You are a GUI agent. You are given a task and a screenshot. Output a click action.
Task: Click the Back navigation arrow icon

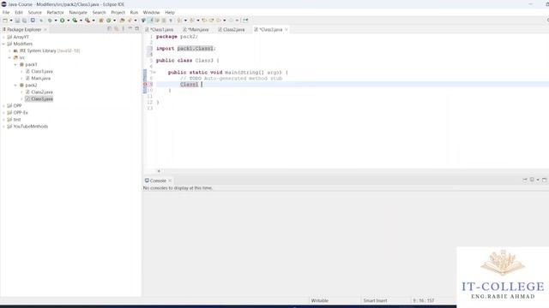coord(219,21)
